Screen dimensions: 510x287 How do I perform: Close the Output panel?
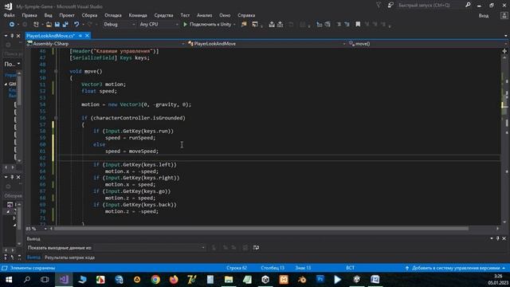(x=504, y=238)
